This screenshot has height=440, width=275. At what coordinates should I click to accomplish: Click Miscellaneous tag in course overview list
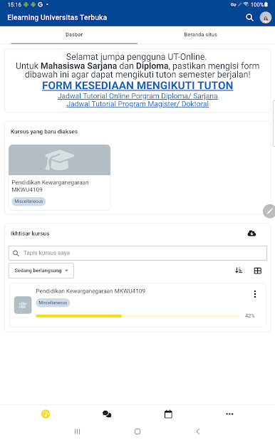coord(53,303)
